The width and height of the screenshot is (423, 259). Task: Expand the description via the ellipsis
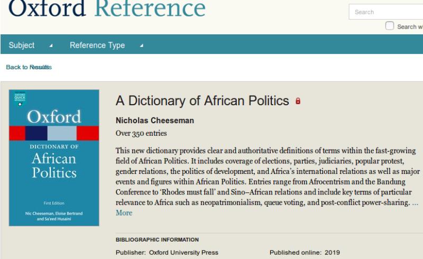[415, 202]
